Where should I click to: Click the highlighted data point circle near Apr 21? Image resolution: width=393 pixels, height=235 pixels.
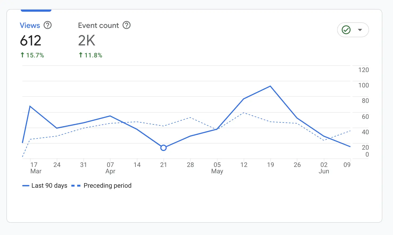tap(163, 148)
